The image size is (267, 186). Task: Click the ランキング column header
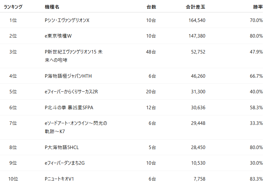[x=13, y=7]
